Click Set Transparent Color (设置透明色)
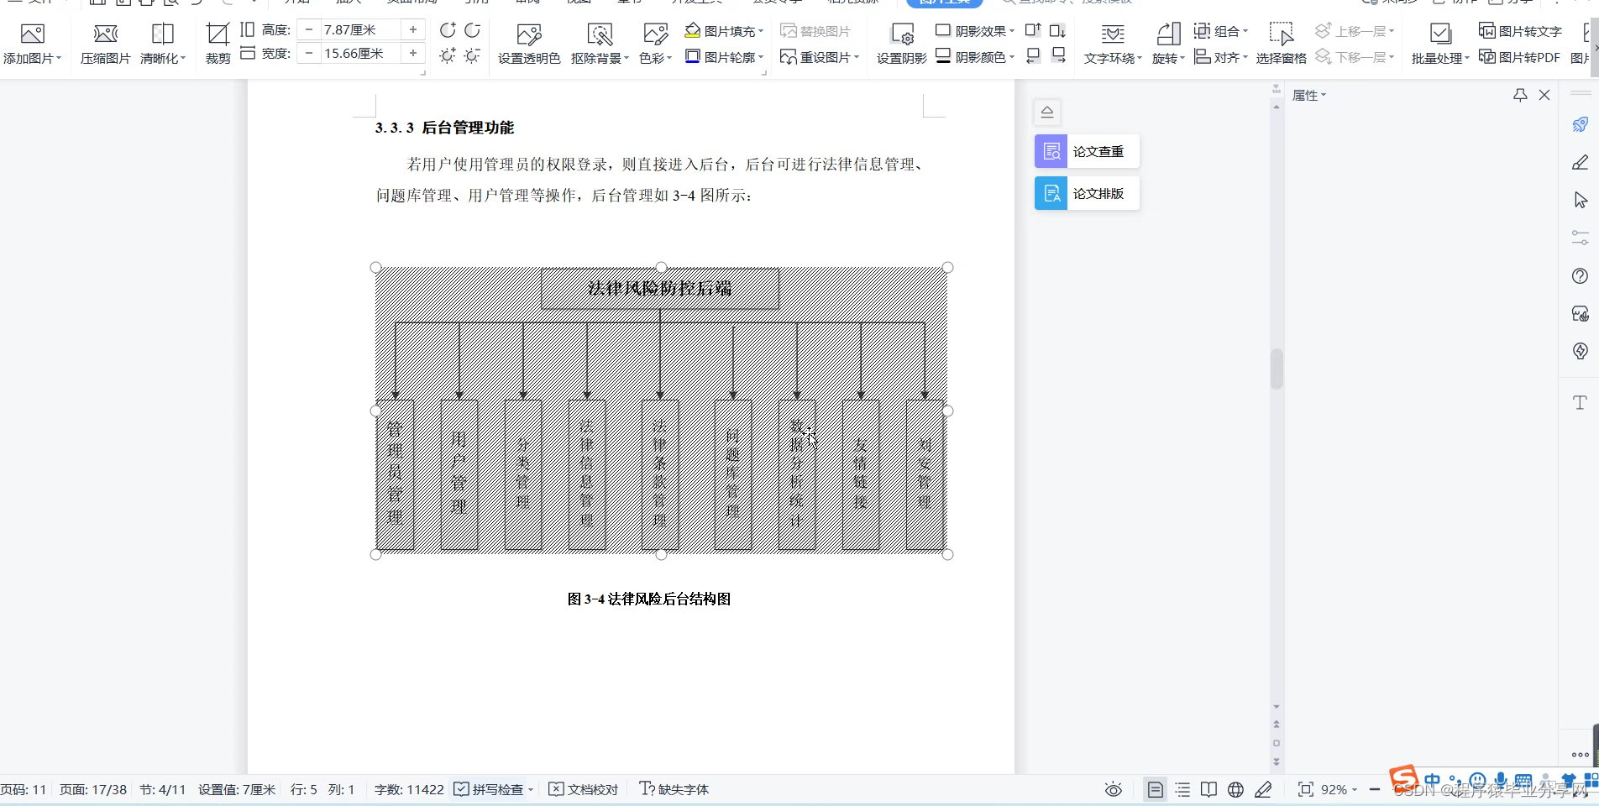Viewport: 1599px width, 806px height. click(529, 44)
